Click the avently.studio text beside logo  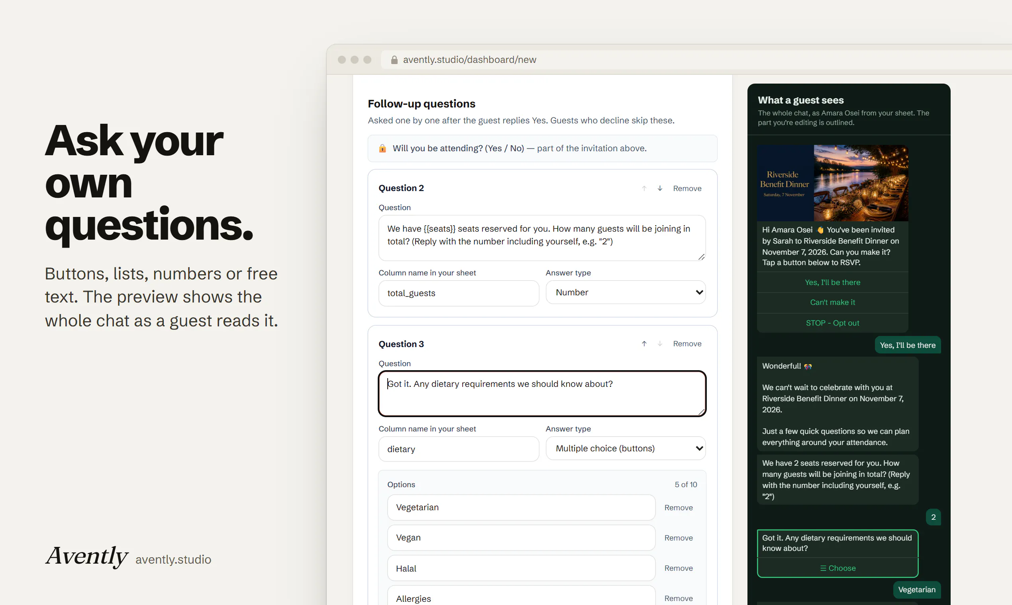click(x=173, y=559)
